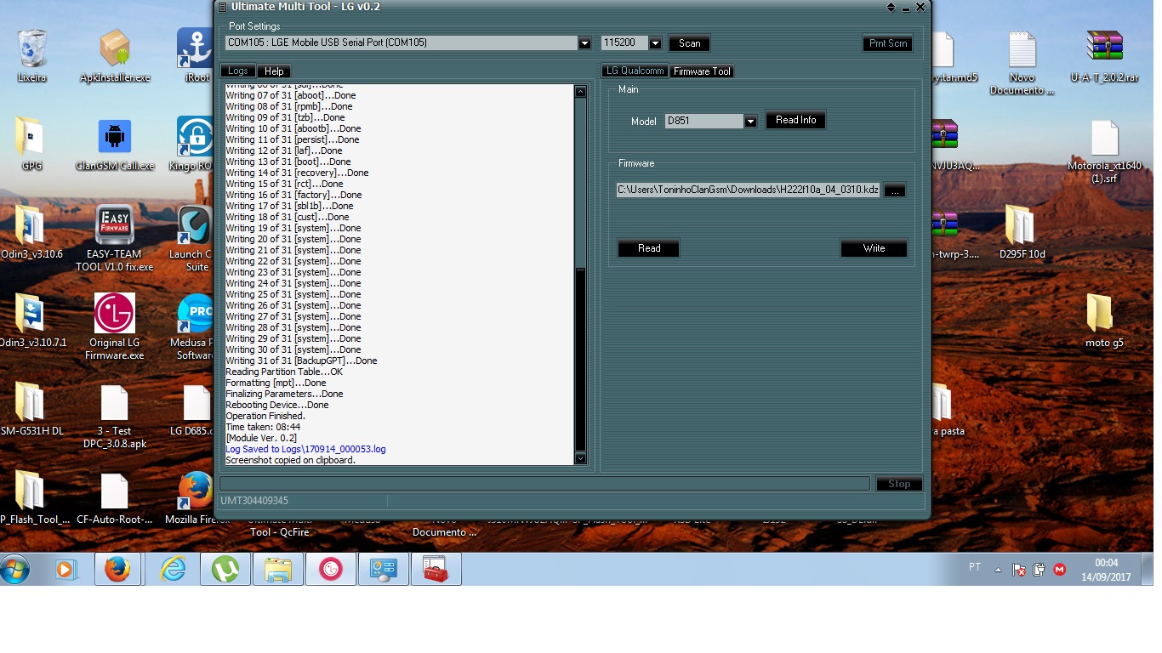Screen dimensions: 1162x653
Task: Show hidden system tray icons
Action: [998, 570]
